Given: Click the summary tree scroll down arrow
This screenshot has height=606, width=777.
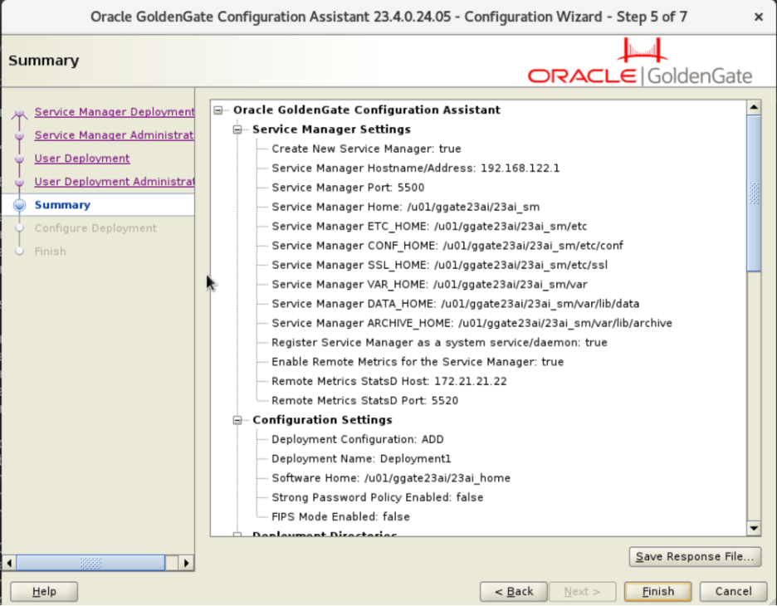Looking at the screenshot, I should [x=754, y=529].
